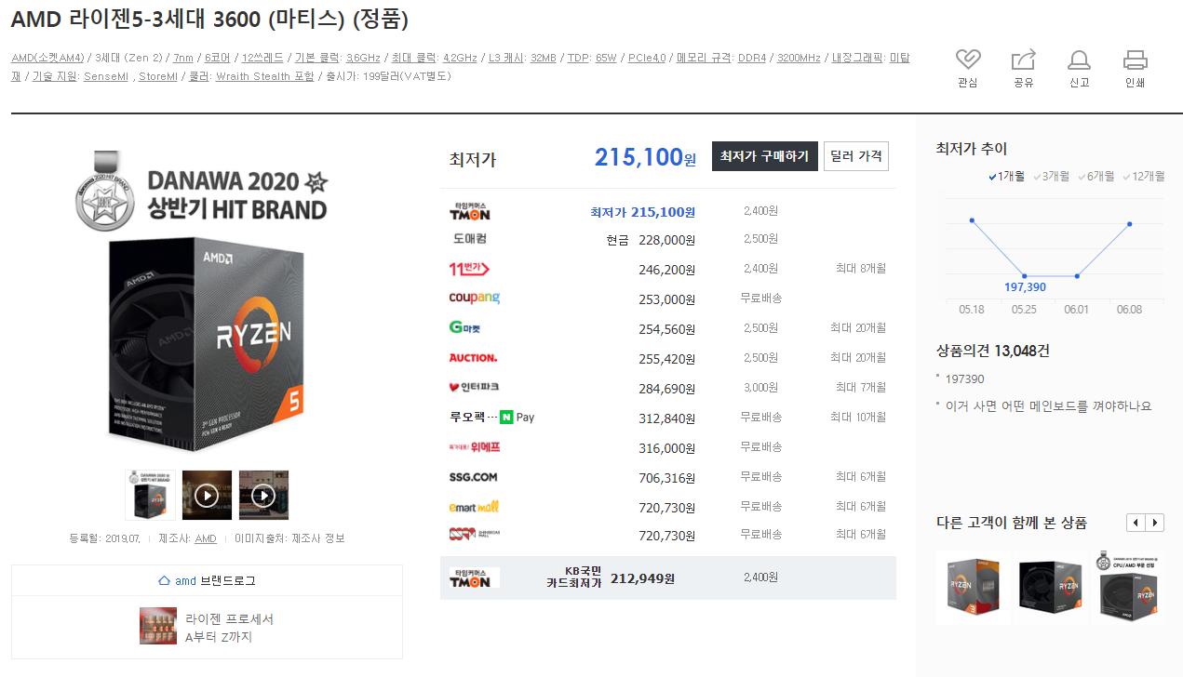
Task: Open the 이거 사면 어떤 메인보드를 opinion
Action: pos(1048,406)
